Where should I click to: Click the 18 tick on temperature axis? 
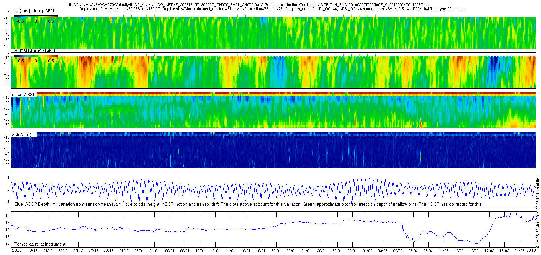8,215
